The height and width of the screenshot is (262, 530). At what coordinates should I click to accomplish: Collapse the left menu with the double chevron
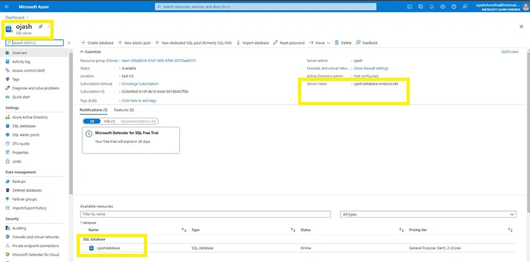69,43
